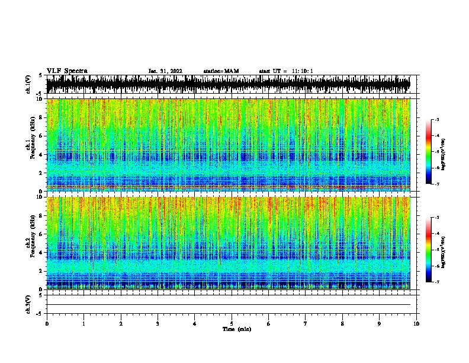This screenshot has width=469, height=363.
Task: Click inside the ch.1 spectrogram panel
Action: tap(228, 145)
